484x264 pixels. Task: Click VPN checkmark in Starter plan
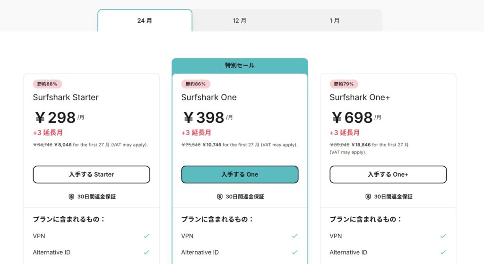pos(147,236)
